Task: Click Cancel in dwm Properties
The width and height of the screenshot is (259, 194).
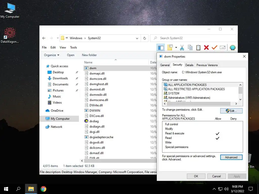Action: coord(217,176)
